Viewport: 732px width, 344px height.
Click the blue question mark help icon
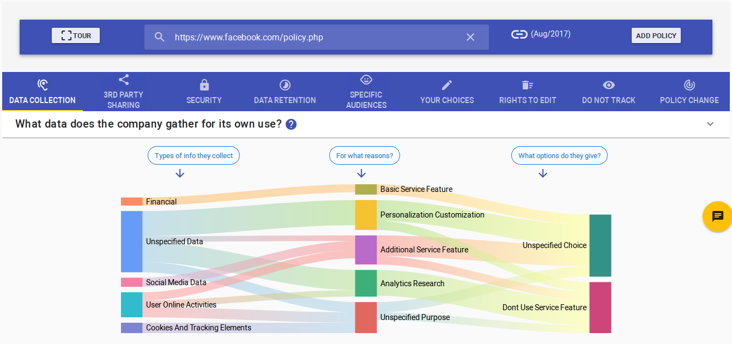click(x=291, y=124)
